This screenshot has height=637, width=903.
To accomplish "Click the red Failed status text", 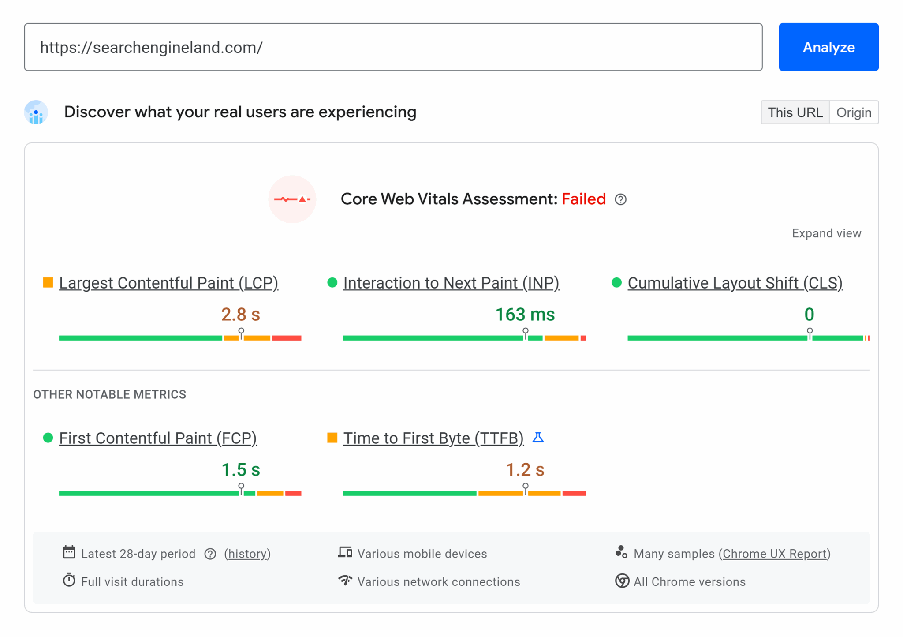I will (584, 199).
